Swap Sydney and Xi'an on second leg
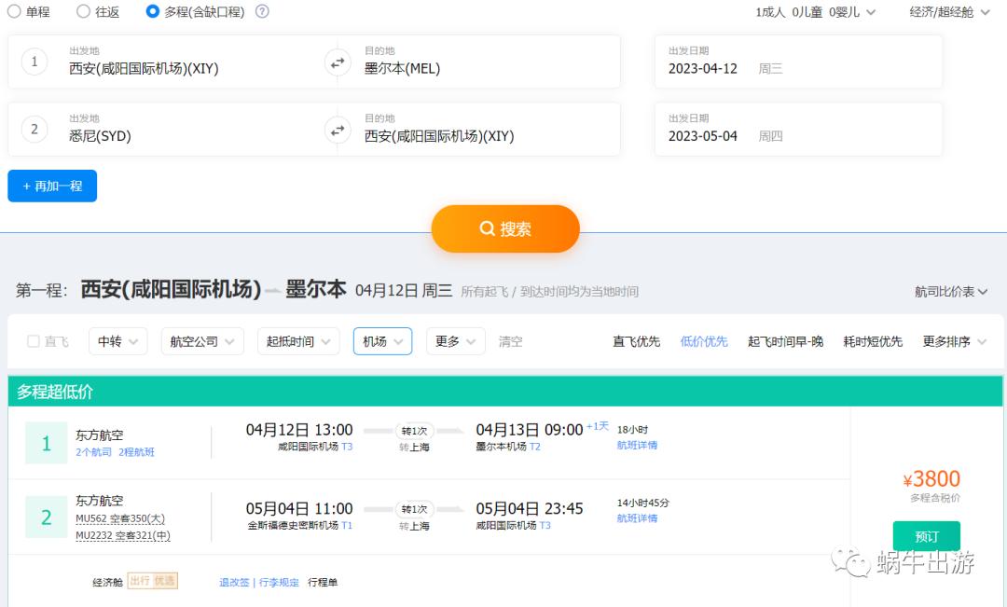This screenshot has height=607, width=1007. pyautogui.click(x=336, y=130)
